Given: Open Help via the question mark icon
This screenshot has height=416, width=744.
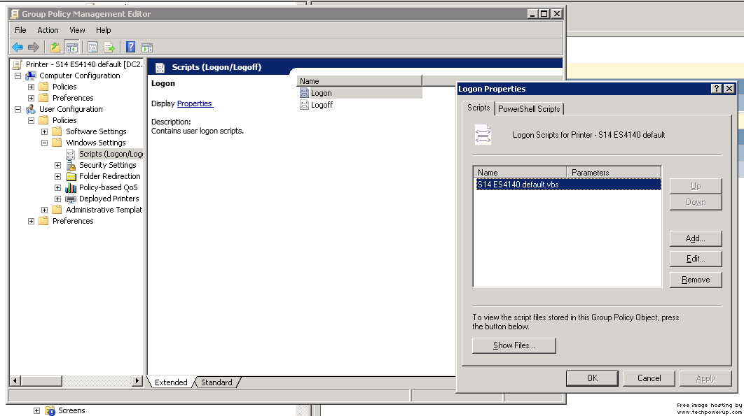Looking at the screenshot, I should (x=130, y=47).
